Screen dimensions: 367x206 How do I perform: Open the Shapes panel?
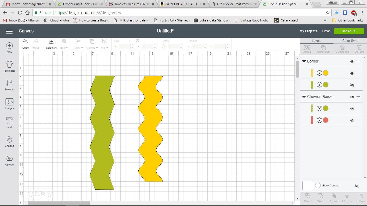click(x=9, y=142)
